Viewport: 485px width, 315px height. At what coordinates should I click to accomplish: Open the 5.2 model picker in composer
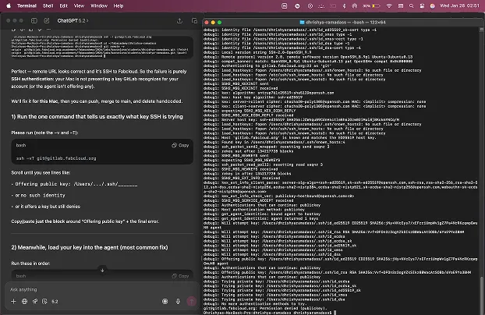tap(55, 302)
